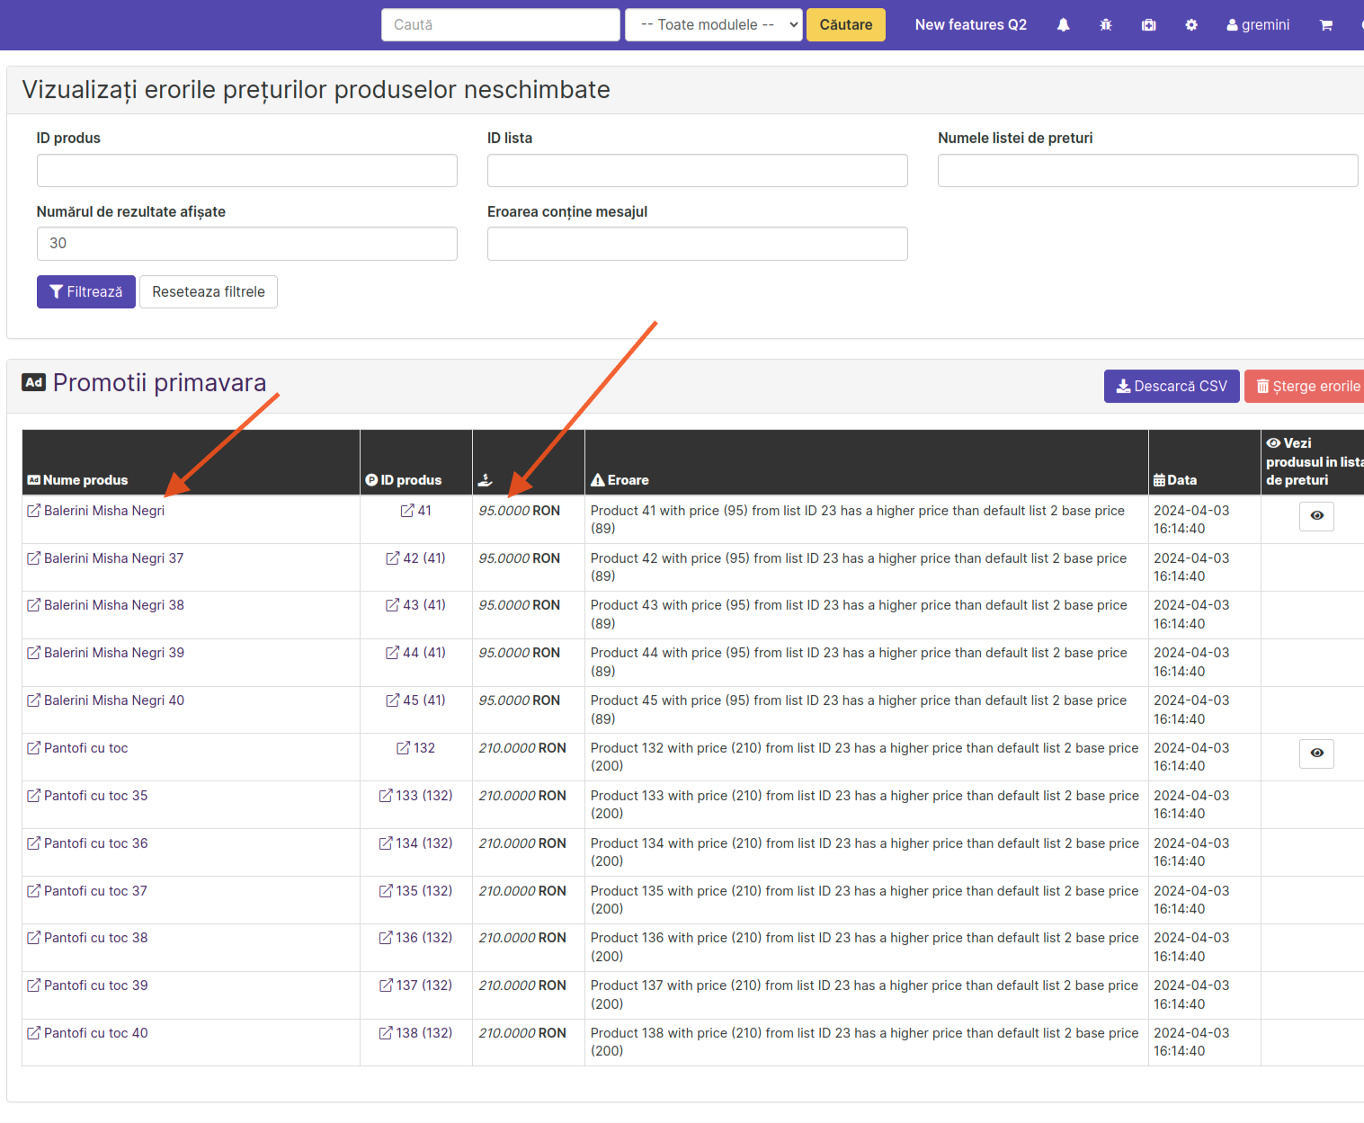Open product ID 45 (41) link

[x=416, y=700]
